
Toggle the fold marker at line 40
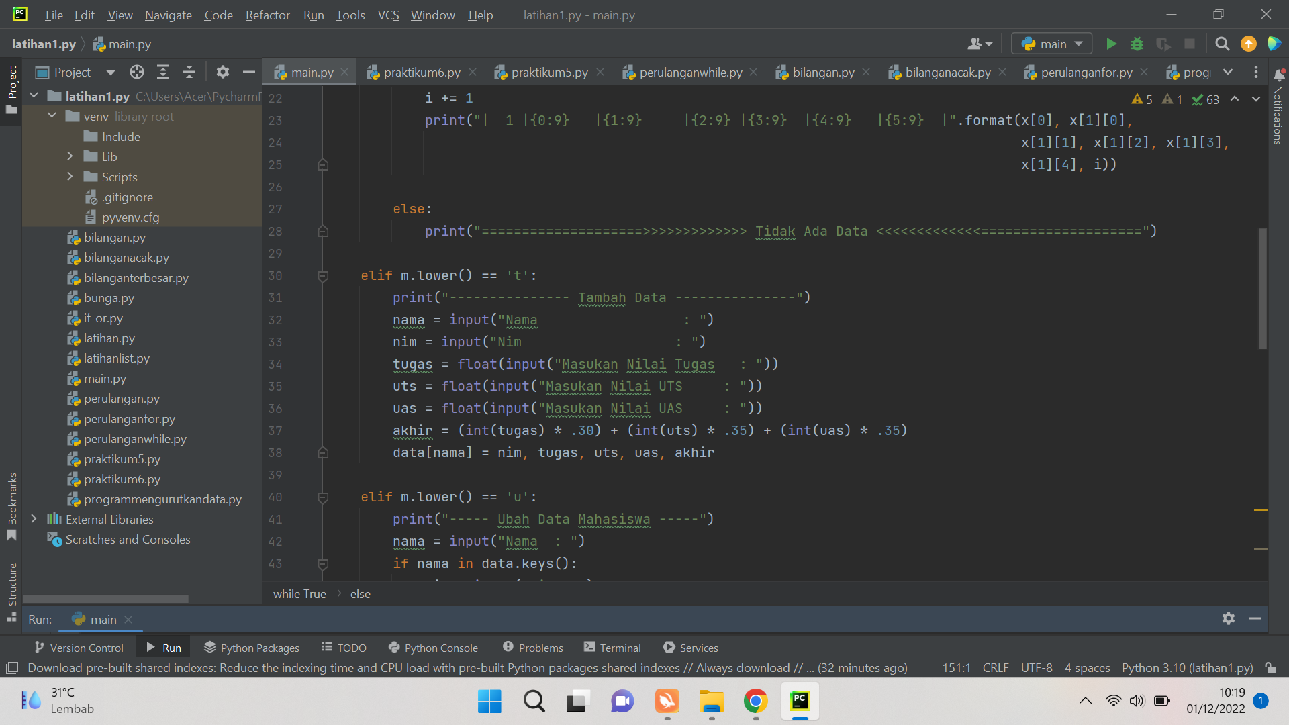[323, 497]
